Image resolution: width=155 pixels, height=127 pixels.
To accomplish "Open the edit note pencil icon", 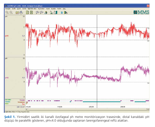I will pyautogui.click(x=17, y=13).
